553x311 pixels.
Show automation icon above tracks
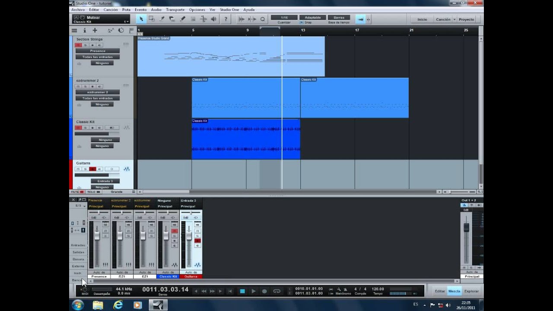[x=111, y=31]
